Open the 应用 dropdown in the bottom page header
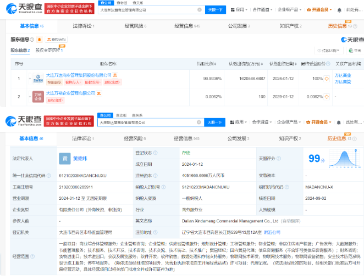 [239, 122]
